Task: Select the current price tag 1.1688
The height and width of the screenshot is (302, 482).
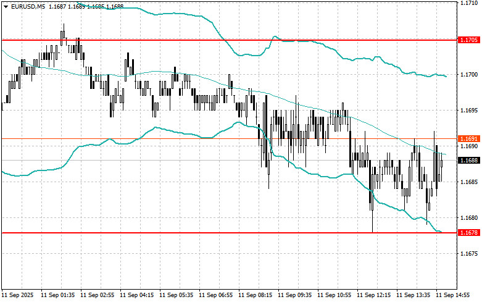Action: coord(469,160)
